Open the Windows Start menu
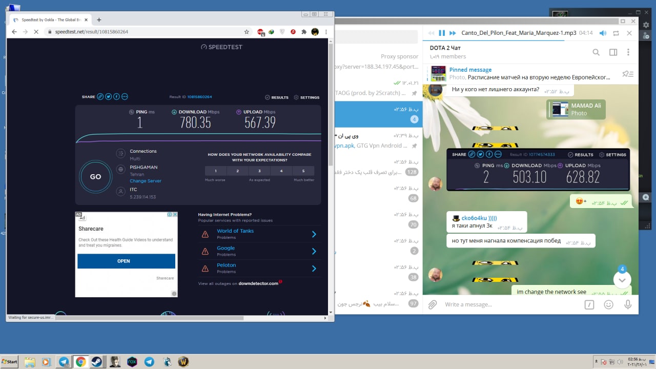The image size is (656, 369). pyautogui.click(x=10, y=361)
